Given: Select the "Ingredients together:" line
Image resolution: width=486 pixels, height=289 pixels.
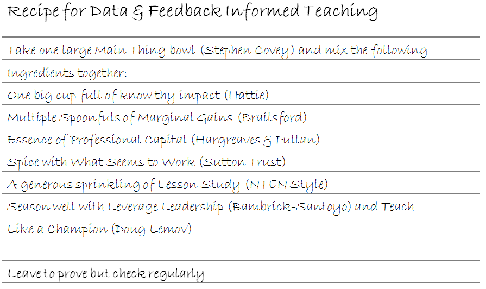Looking at the screenshot, I should coord(67,73).
